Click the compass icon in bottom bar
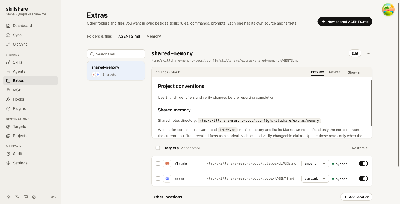Image resolution: width=400 pixels, height=204 pixels. point(34,197)
